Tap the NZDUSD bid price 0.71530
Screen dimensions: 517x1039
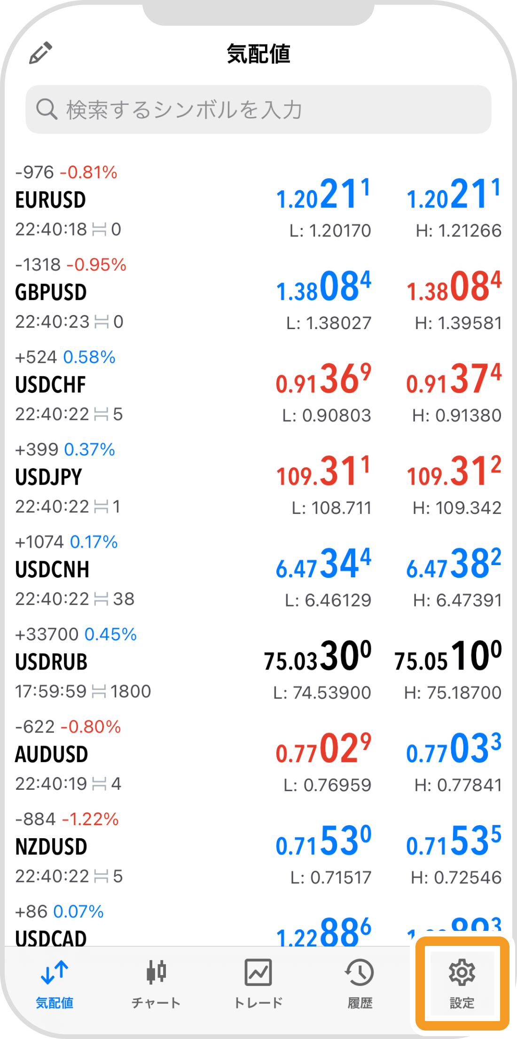click(x=323, y=841)
